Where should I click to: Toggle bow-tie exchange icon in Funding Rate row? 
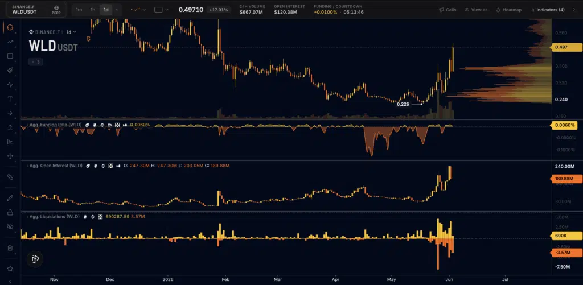(x=125, y=125)
